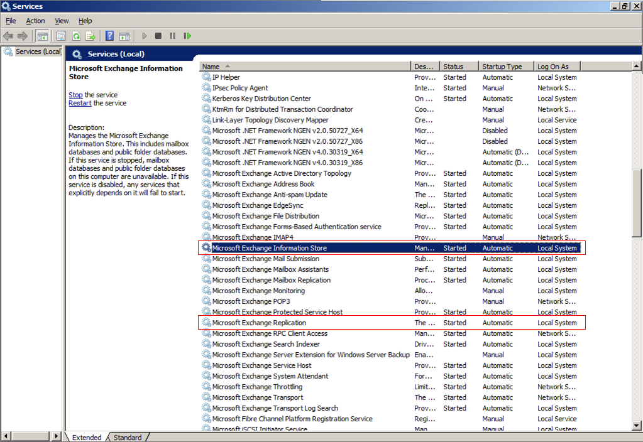Click gear icon of Microsoft Exchange POP3

(206, 301)
